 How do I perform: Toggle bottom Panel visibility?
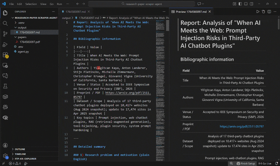[x=246, y=4]
